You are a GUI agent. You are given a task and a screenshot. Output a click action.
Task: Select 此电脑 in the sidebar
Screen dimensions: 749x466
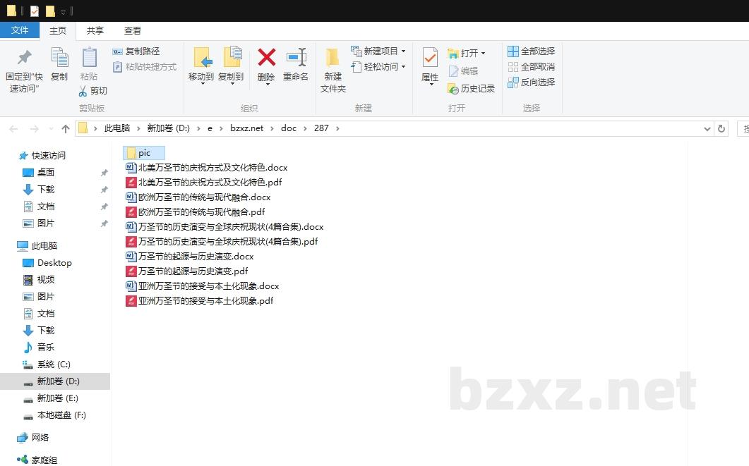coord(46,245)
